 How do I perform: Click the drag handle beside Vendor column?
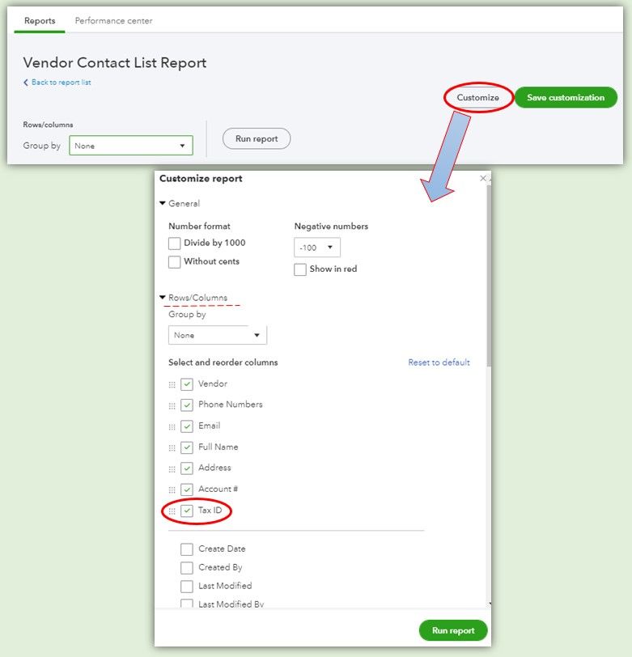tap(172, 384)
